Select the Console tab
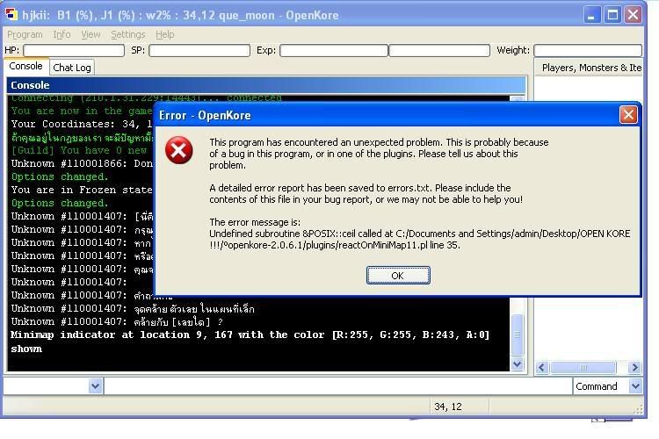This screenshot has height=439, width=659. point(26,67)
